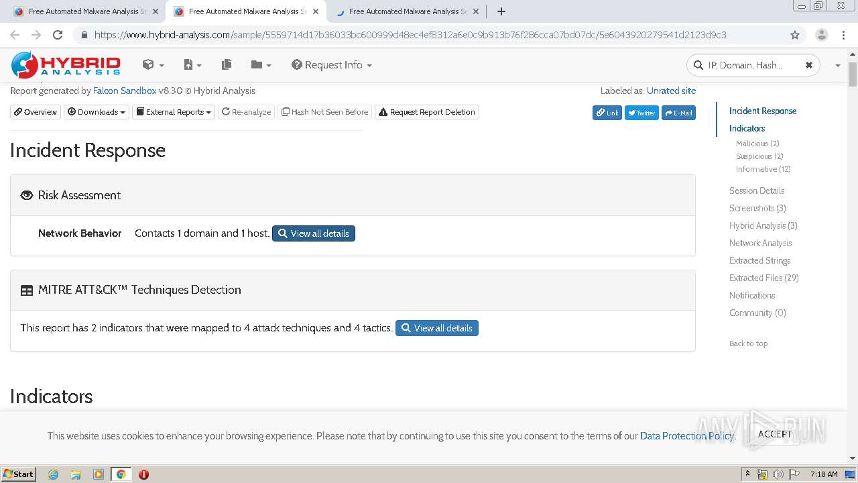The height and width of the screenshot is (483, 858).
Task: Jump to Indicators in sidebar
Action: pyautogui.click(x=747, y=128)
